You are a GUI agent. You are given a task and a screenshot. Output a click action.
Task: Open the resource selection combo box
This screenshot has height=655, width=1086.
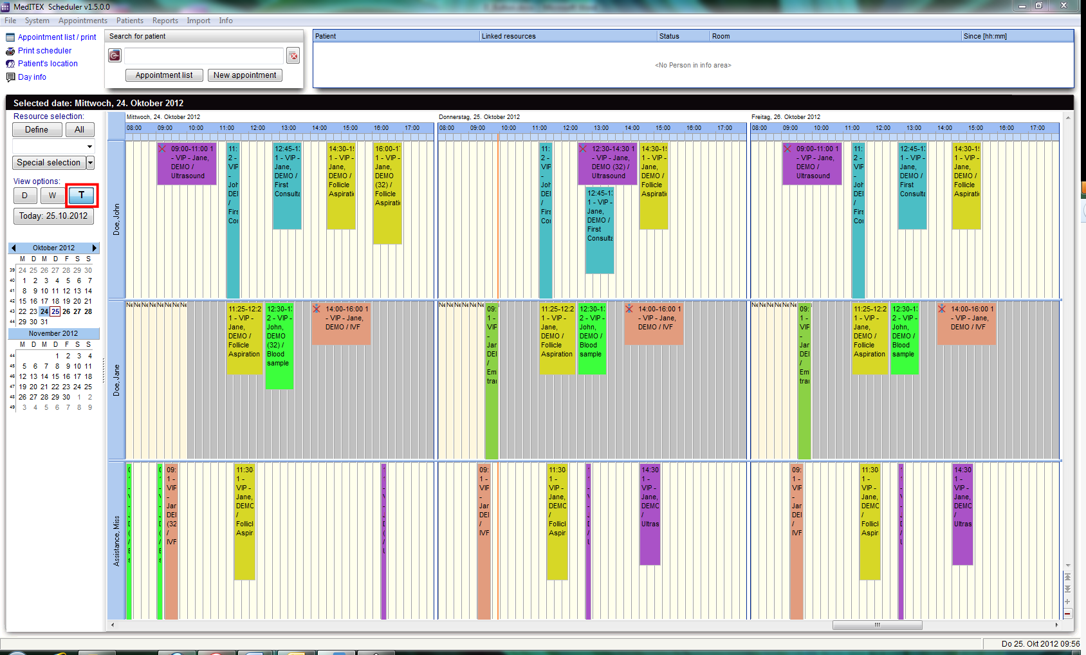click(x=53, y=147)
